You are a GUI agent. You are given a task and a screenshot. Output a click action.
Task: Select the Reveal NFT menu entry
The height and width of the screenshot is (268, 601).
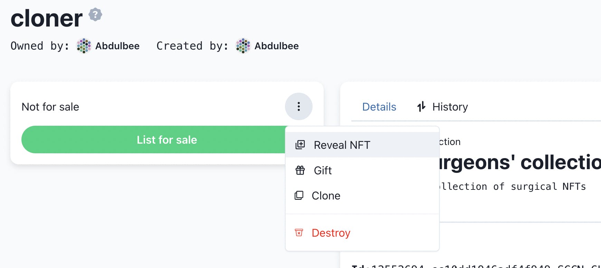pos(362,145)
